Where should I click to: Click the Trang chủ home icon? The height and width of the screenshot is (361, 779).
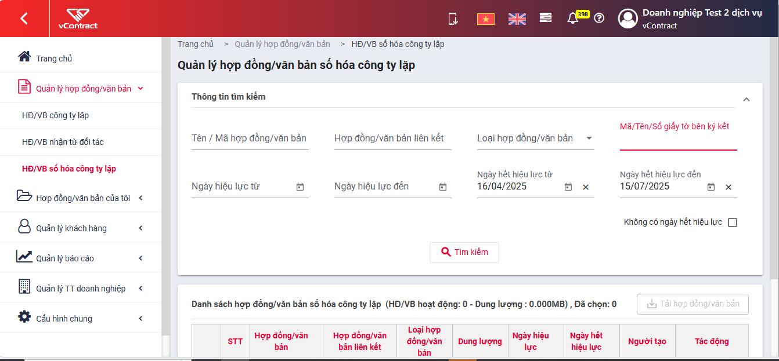[24, 57]
